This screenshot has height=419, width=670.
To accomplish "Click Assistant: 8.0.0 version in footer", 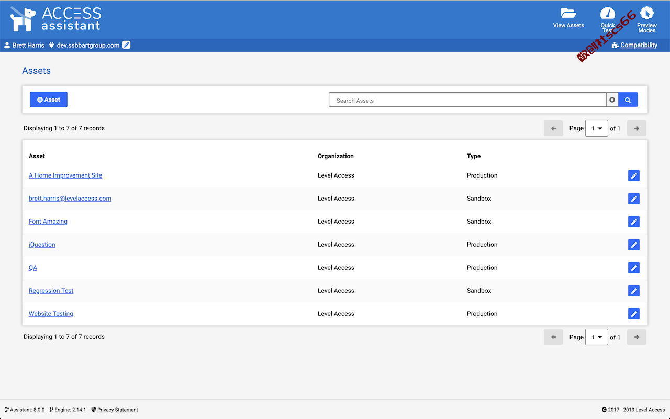I will pos(27,410).
